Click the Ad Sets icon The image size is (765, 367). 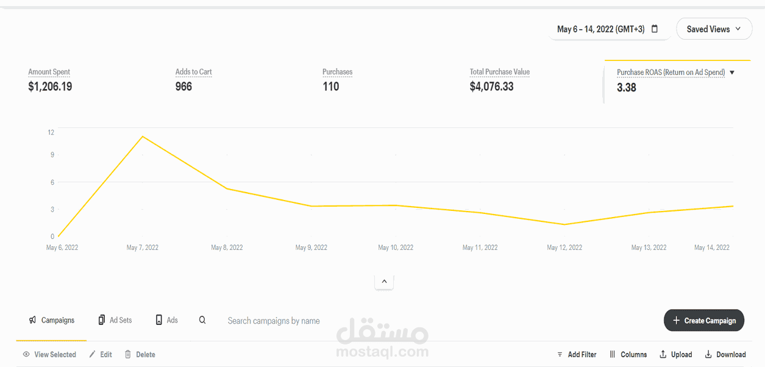click(x=101, y=319)
